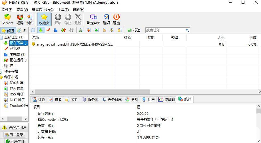Image resolution: width=261 pixels, height=143 pixels.
Task: Click the 制作 make torrent icon
Action: pos(30,19)
